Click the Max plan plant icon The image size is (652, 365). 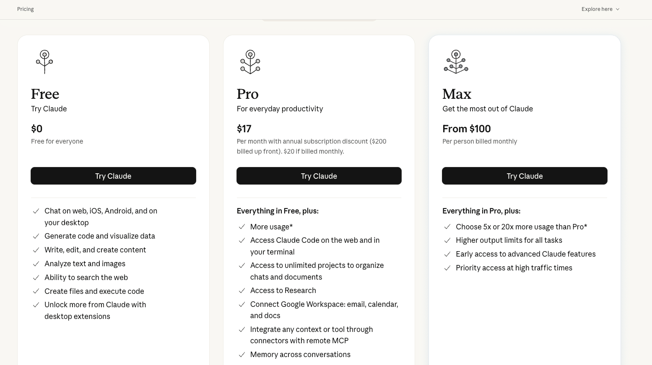[456, 62]
